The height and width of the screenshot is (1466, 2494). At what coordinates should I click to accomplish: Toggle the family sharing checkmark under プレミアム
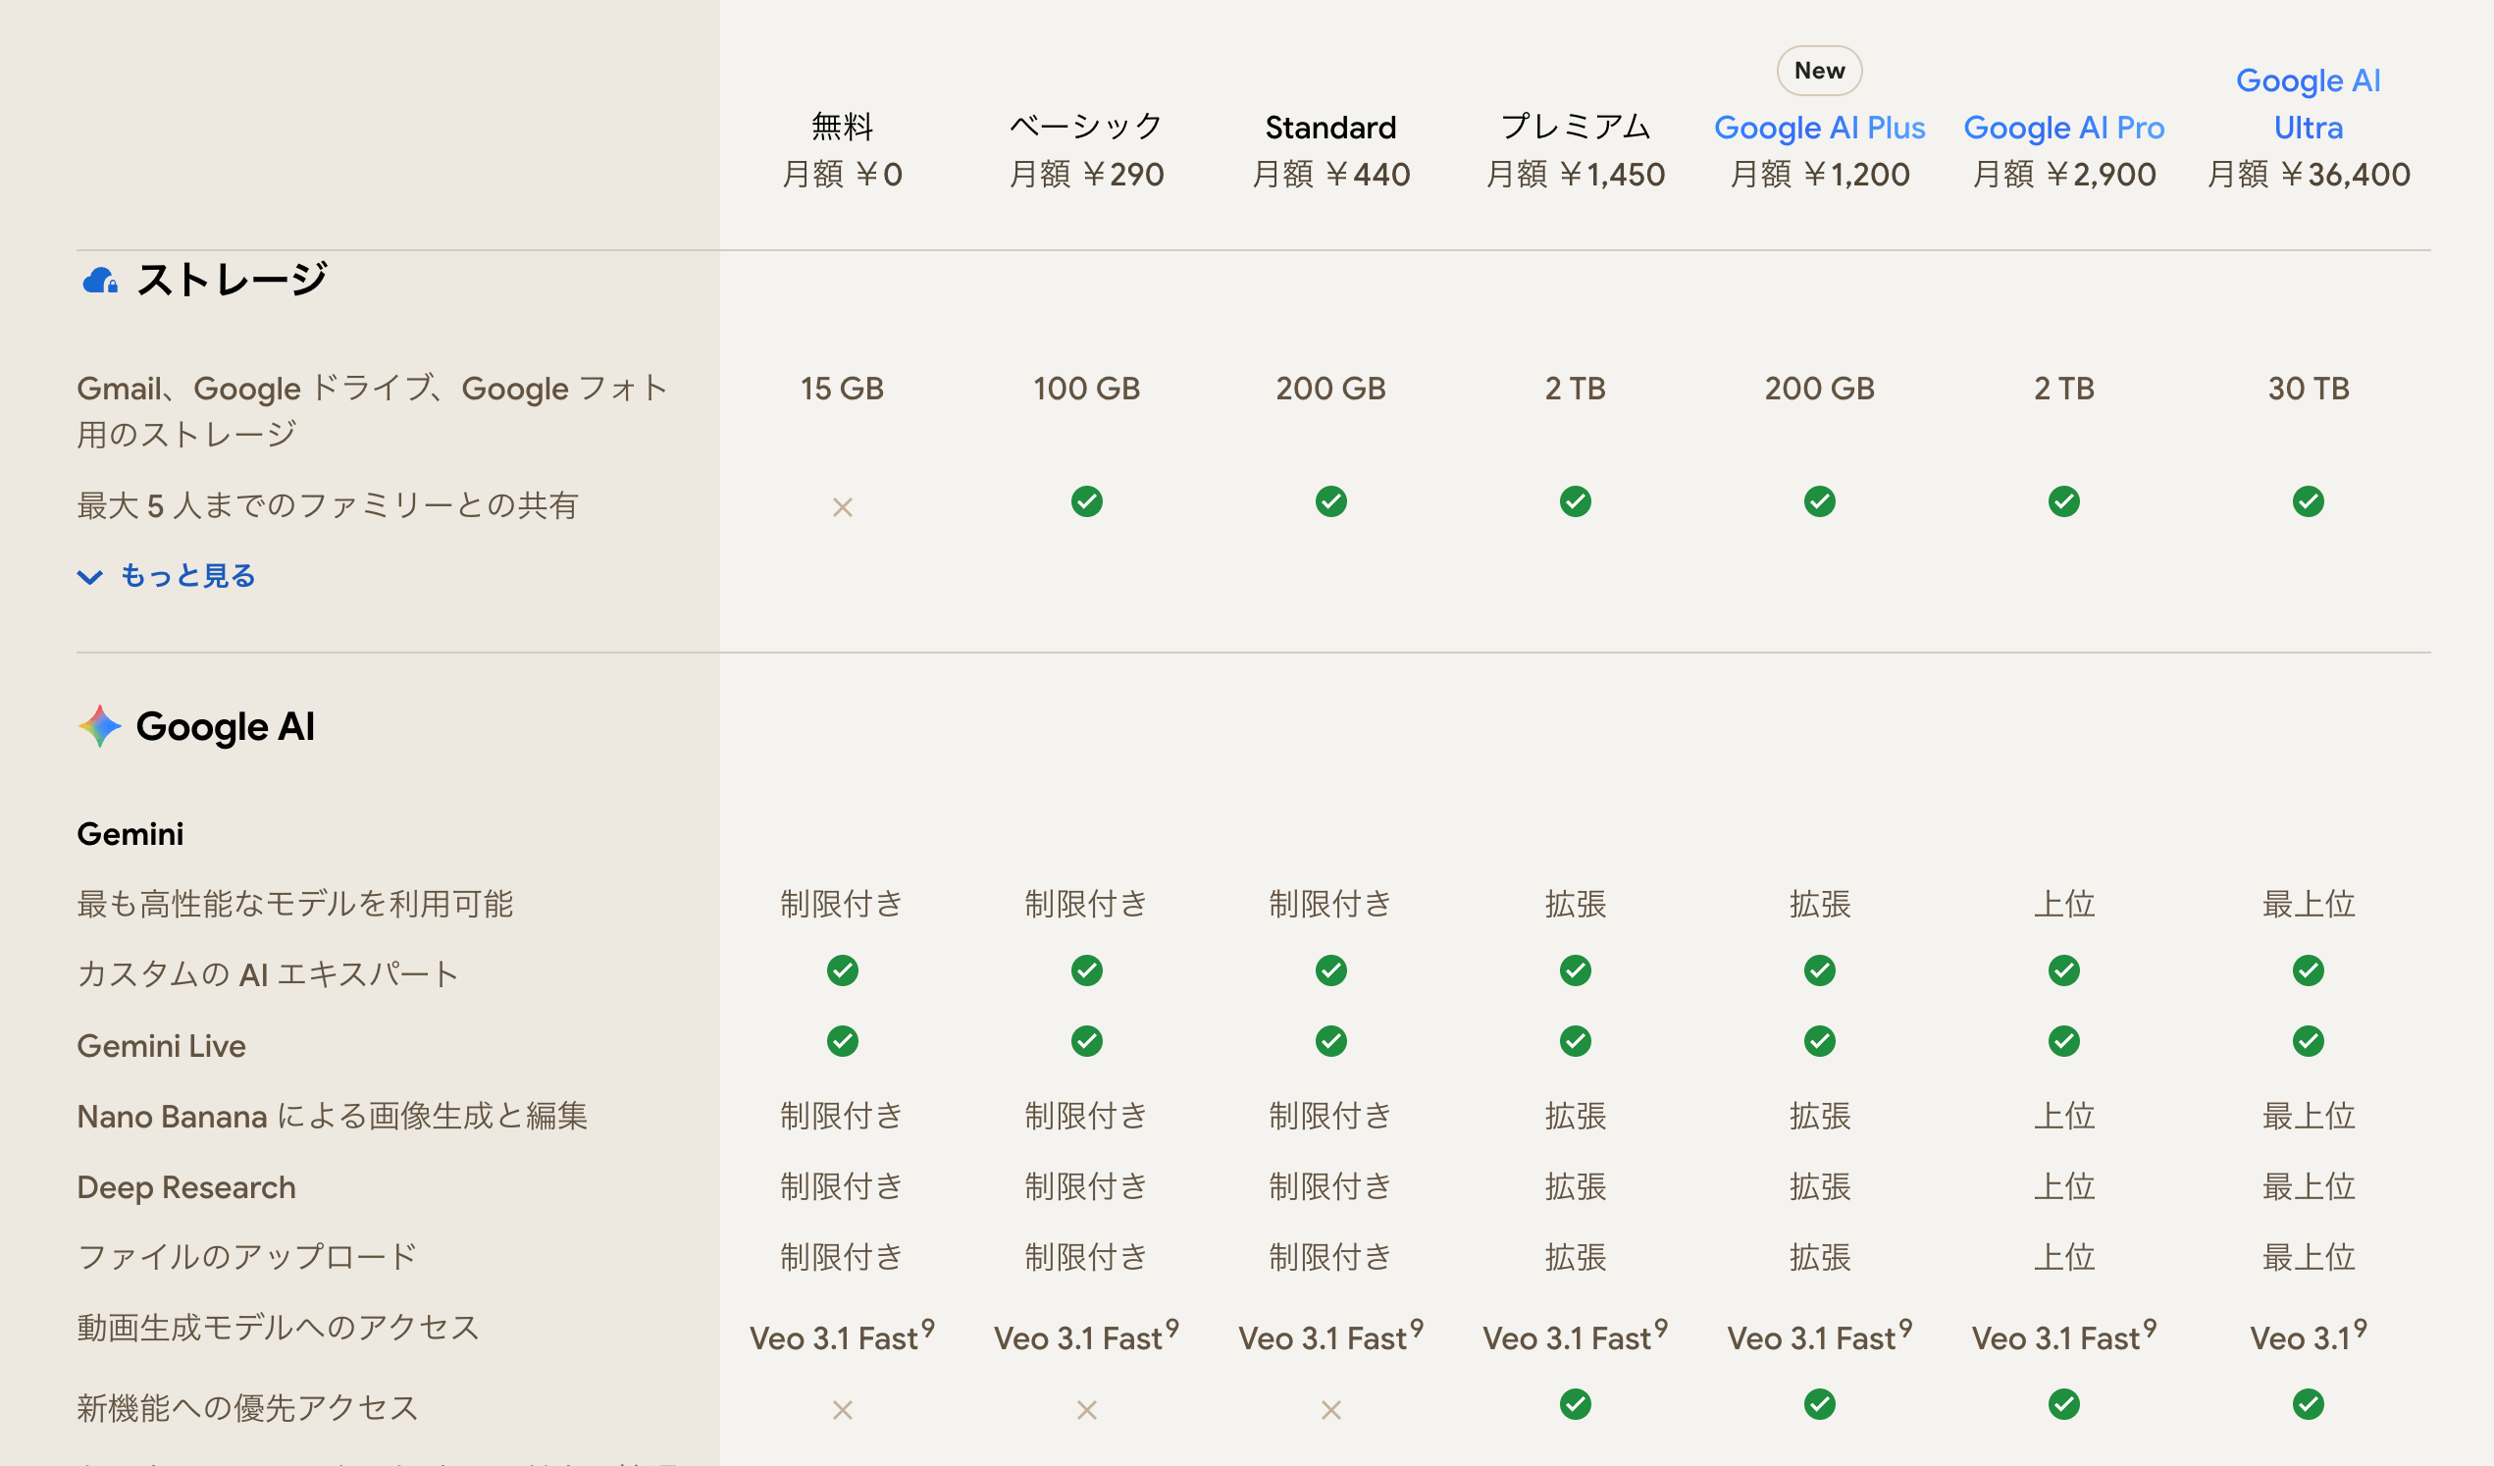tap(1576, 502)
